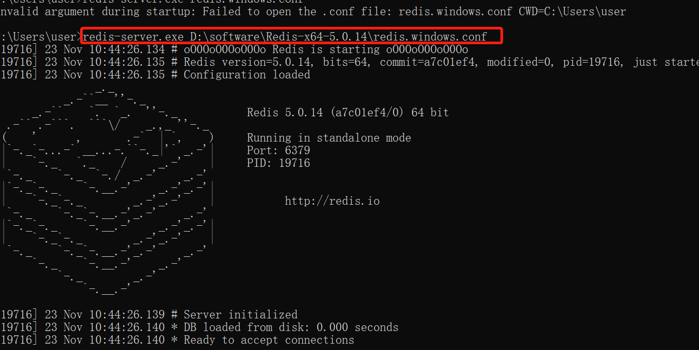Click the 'Port: 6379' line

tap(279, 151)
